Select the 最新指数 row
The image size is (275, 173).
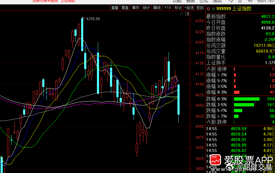tap(240, 16)
